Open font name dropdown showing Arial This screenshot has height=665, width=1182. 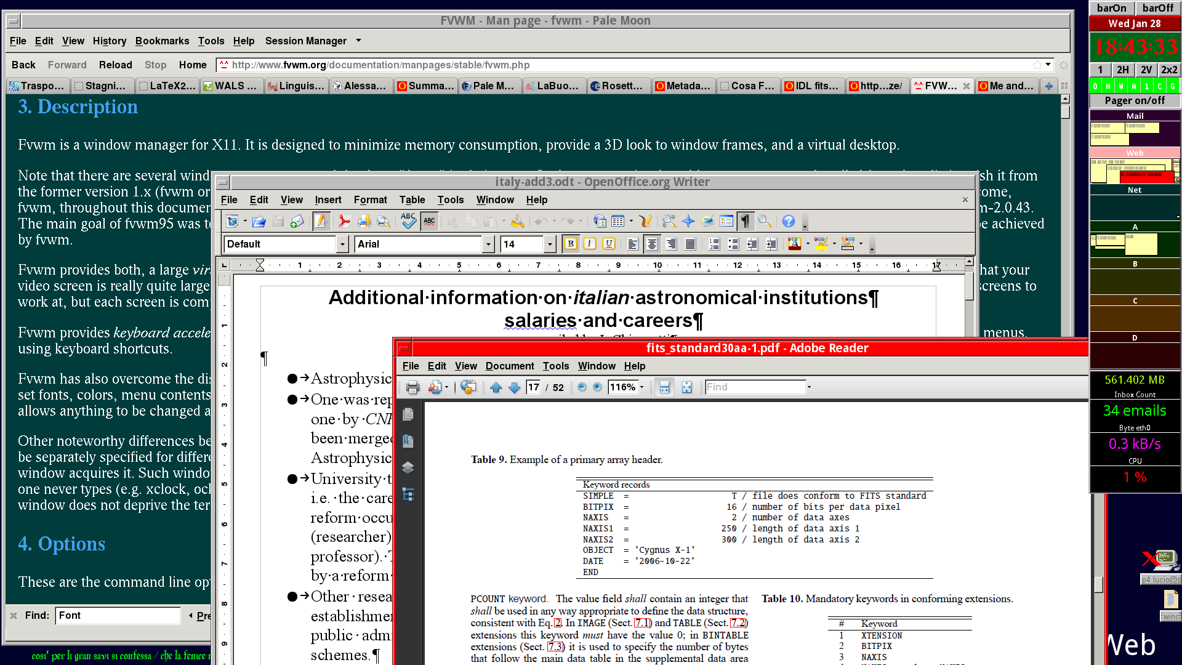click(488, 244)
